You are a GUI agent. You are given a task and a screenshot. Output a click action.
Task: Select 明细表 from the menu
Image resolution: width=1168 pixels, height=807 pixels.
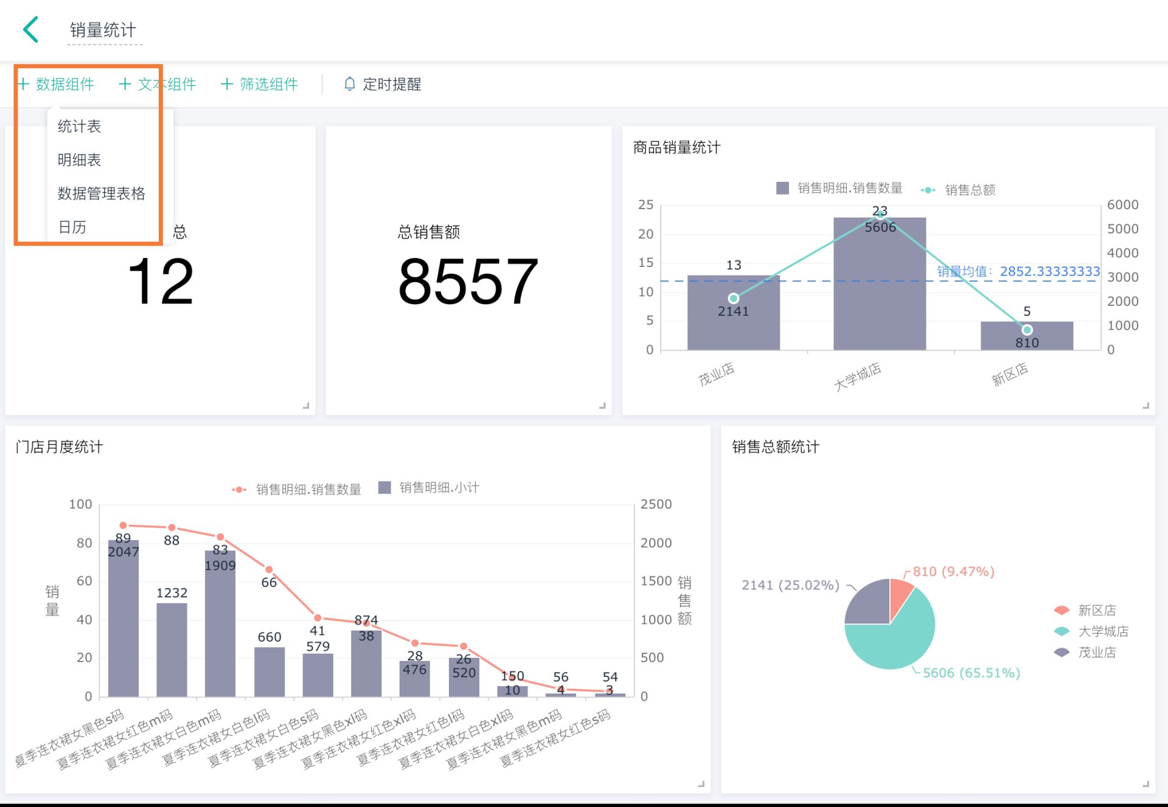(79, 160)
